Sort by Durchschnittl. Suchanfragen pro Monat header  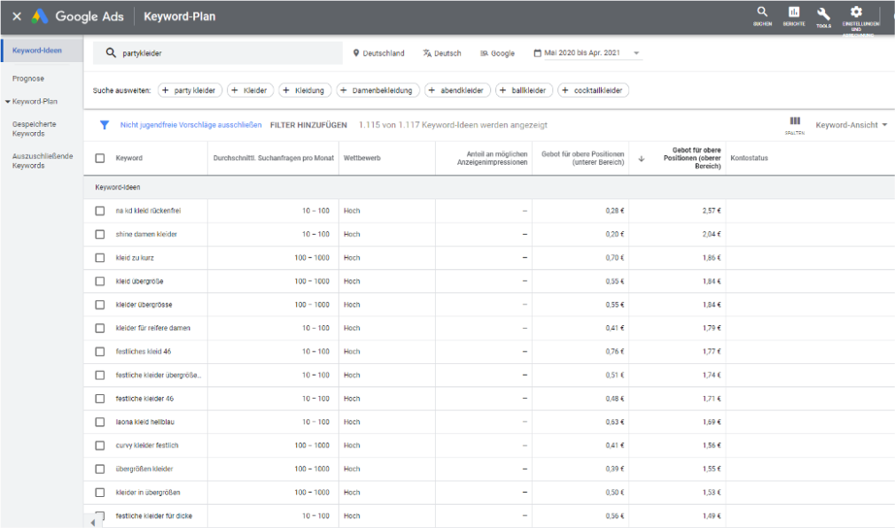click(274, 158)
